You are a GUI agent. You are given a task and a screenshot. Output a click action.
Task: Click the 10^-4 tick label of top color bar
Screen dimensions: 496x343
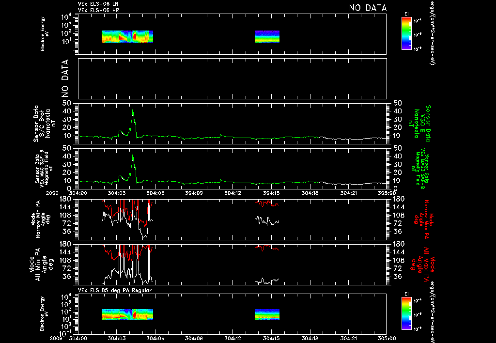tap(418, 20)
